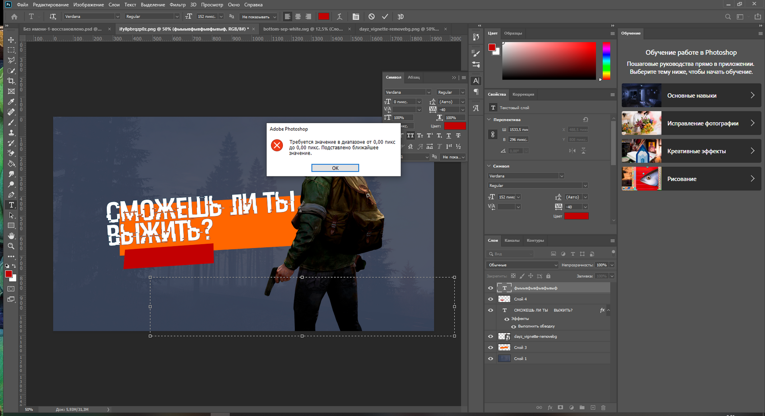This screenshot has height=416, width=765.
Task: Switch to the Образцы tab
Action: (x=513, y=33)
